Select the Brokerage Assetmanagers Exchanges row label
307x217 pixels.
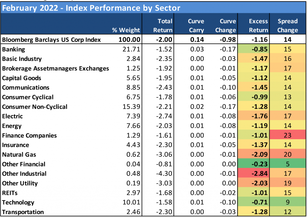[55, 68]
